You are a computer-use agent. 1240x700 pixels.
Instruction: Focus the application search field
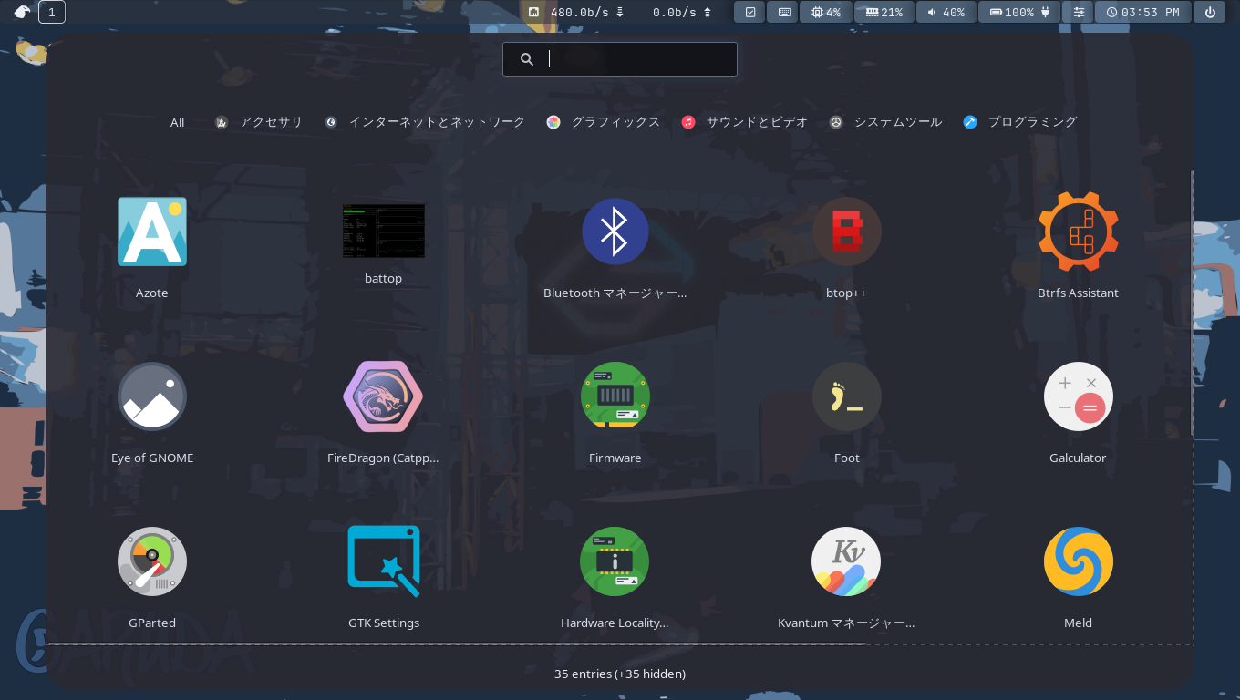click(x=620, y=59)
